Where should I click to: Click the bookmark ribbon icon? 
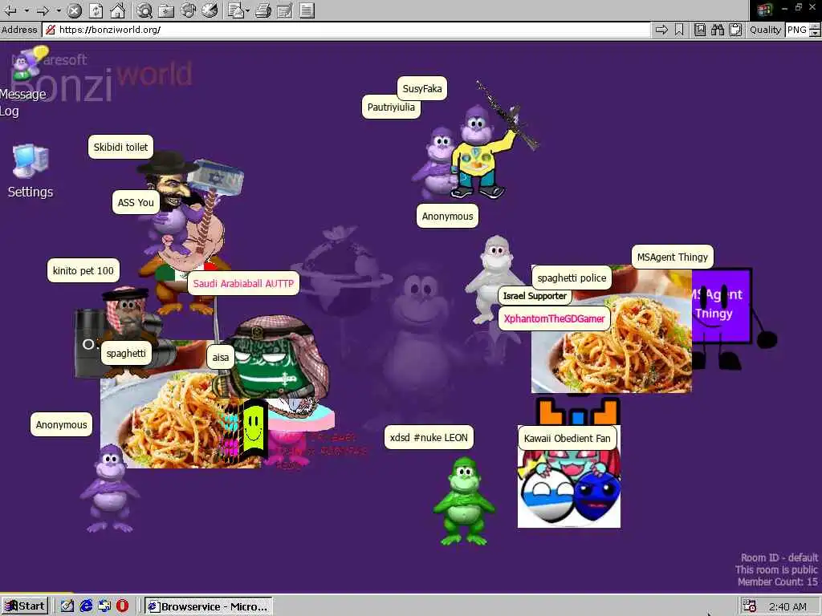(x=679, y=30)
